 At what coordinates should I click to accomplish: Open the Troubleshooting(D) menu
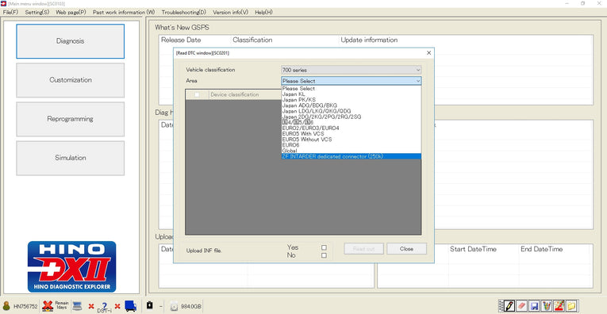click(184, 12)
